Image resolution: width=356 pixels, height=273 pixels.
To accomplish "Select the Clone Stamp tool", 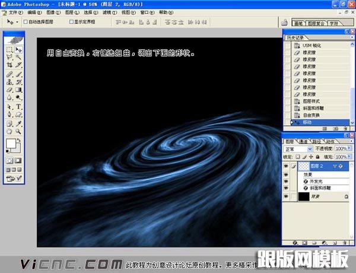I will (x=9, y=82).
